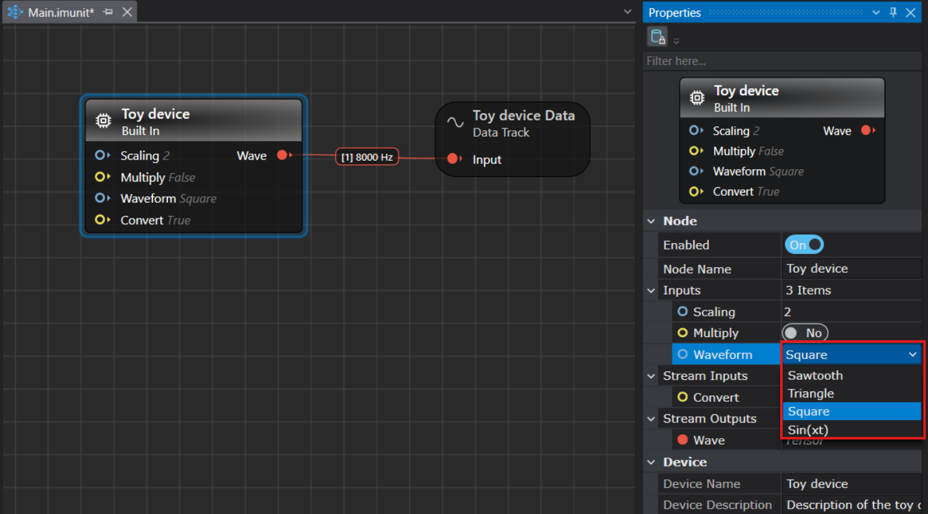Select the Main.imunit document tab

(x=61, y=12)
